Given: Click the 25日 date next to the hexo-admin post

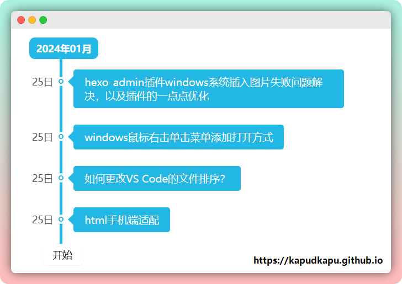Looking at the screenshot, I should (x=42, y=82).
